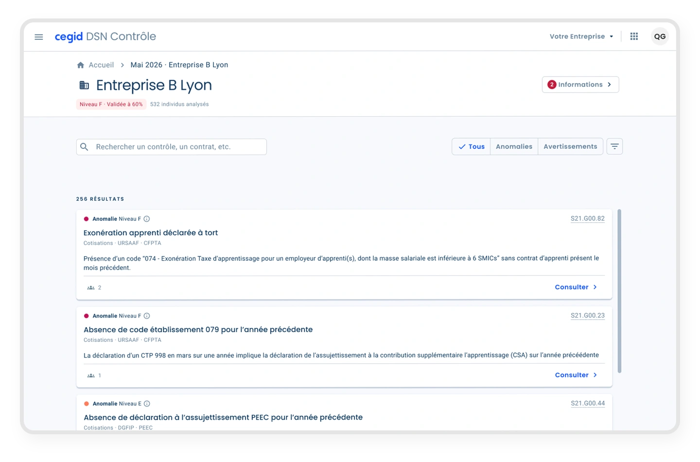700x462 pixels.
Task: Open Consulter for Exonération apprenti anomaly
Action: click(x=576, y=287)
